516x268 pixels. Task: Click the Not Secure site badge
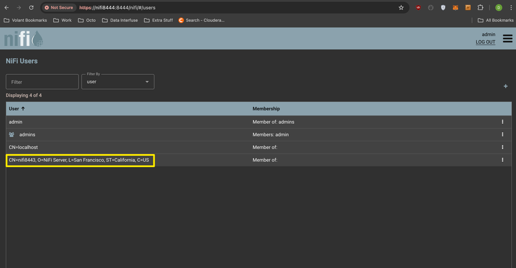pyautogui.click(x=59, y=8)
